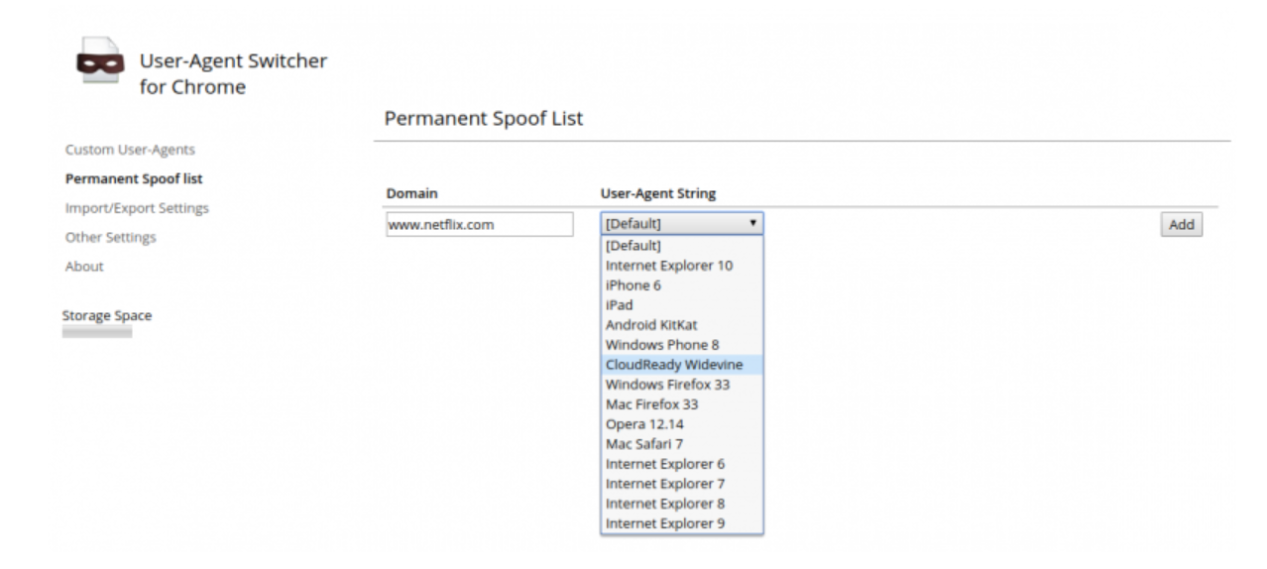
Task: Click the Permanent Spoof List heading
Action: (484, 119)
